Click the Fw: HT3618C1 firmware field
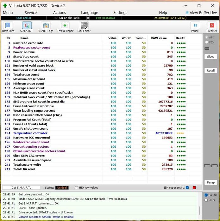Viewport: 220px width, 221px height. pyautogui.click(x=105, y=18)
